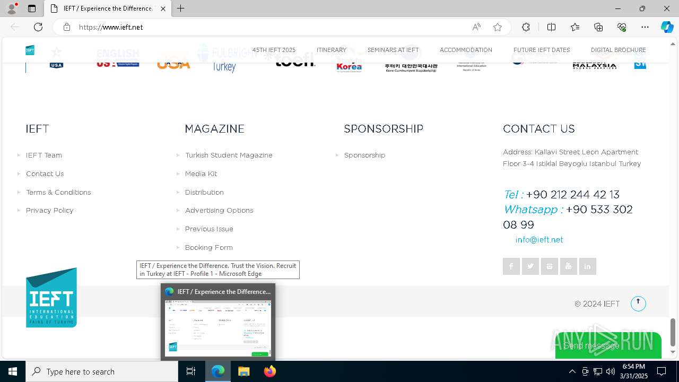Viewport: 679px width, 382px height.
Task: Open the notification center
Action: [x=661, y=371]
